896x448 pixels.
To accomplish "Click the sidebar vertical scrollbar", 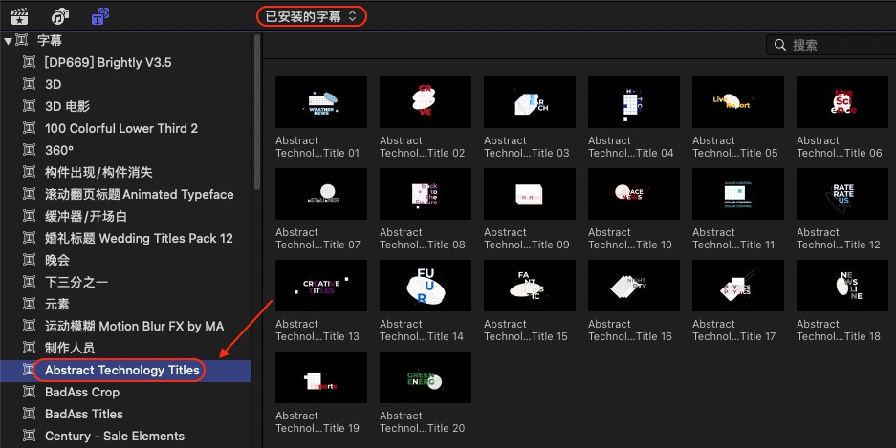I will point(256,113).
